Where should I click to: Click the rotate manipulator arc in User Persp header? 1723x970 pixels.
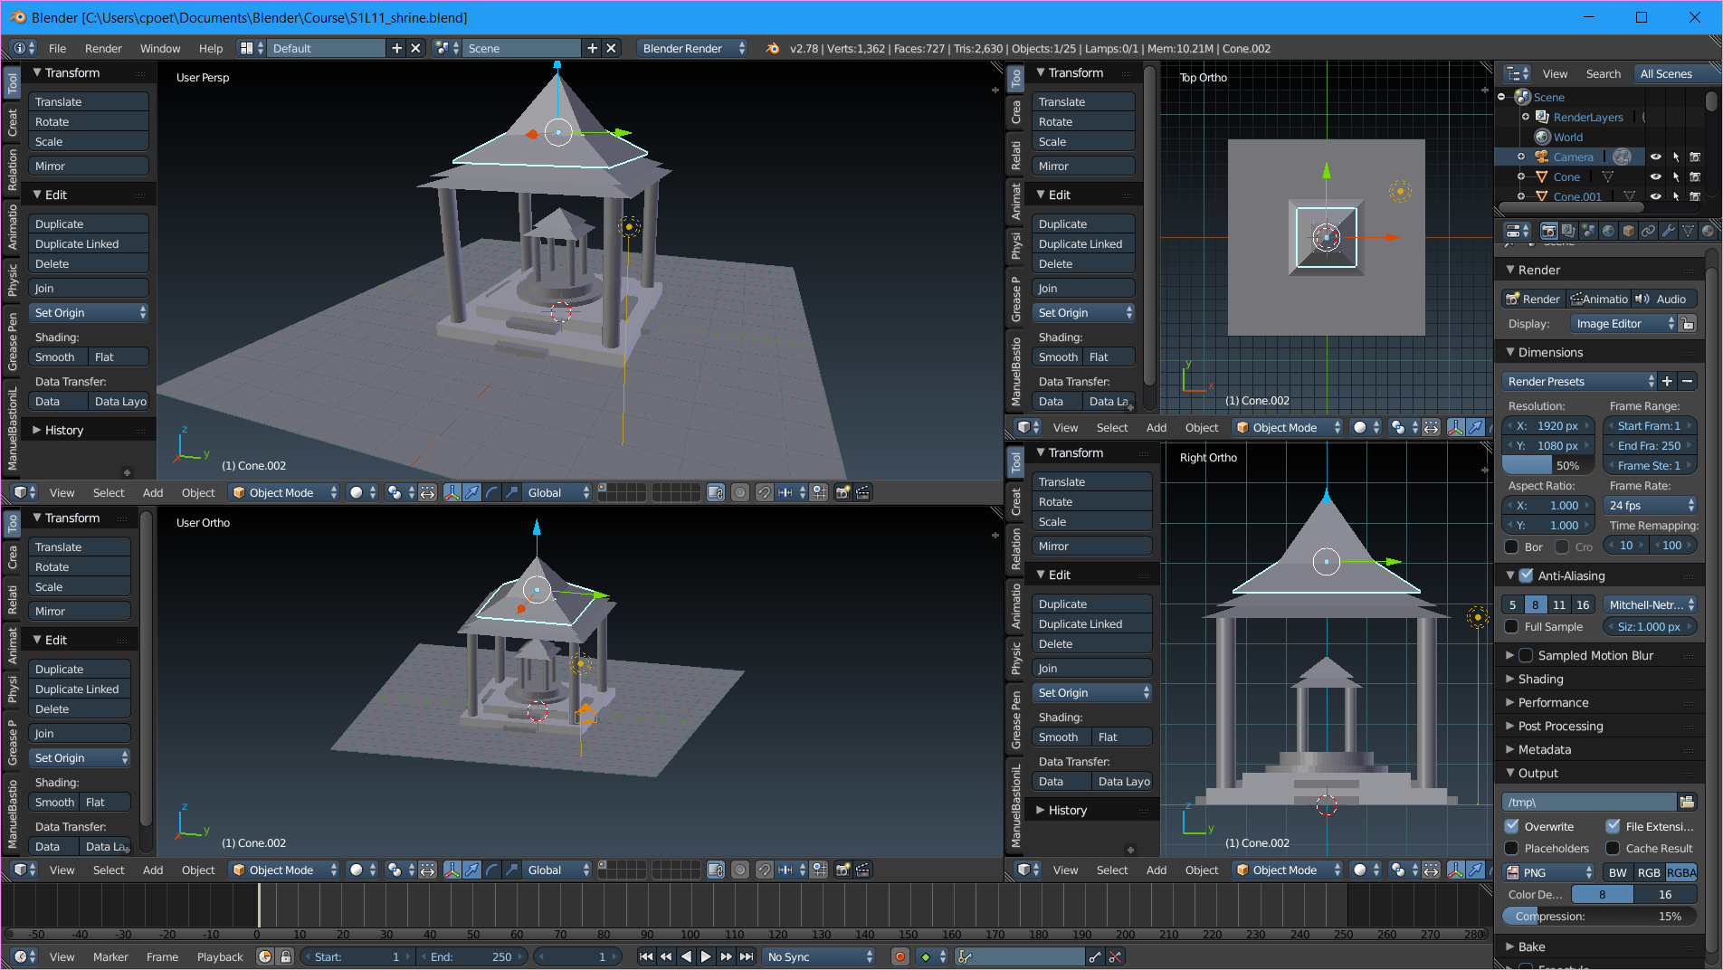tap(492, 492)
